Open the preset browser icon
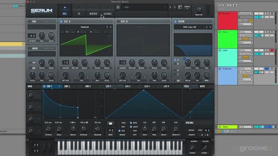Screen dimensions: 278x156 pyautogui.click(x=180, y=7)
